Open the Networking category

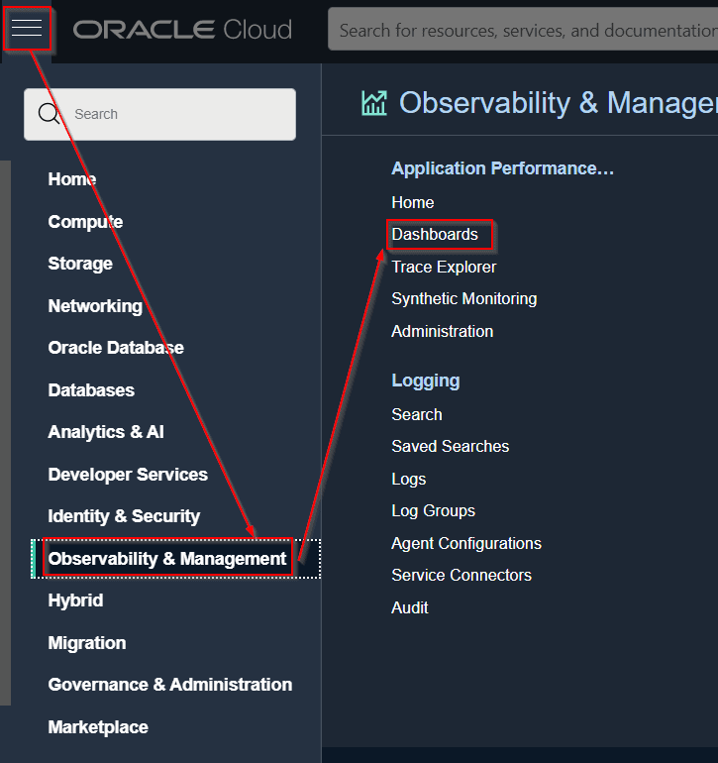pos(95,306)
